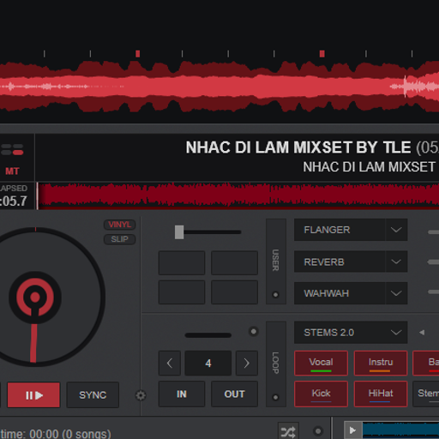The width and height of the screenshot is (439, 439).
Task: Click the play/pause button
Action: pyautogui.click(x=33, y=395)
